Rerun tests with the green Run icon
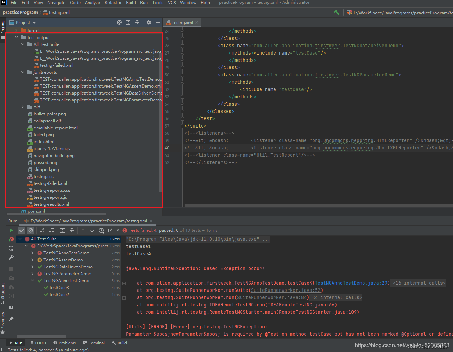Screen dimensions: 453x352 pyautogui.click(x=11, y=230)
